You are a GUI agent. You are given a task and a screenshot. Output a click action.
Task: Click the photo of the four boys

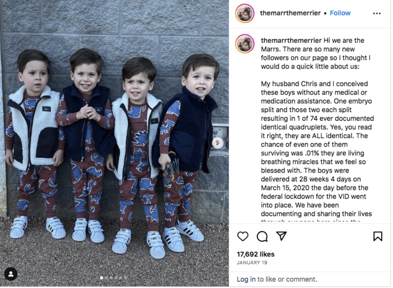(x=114, y=143)
